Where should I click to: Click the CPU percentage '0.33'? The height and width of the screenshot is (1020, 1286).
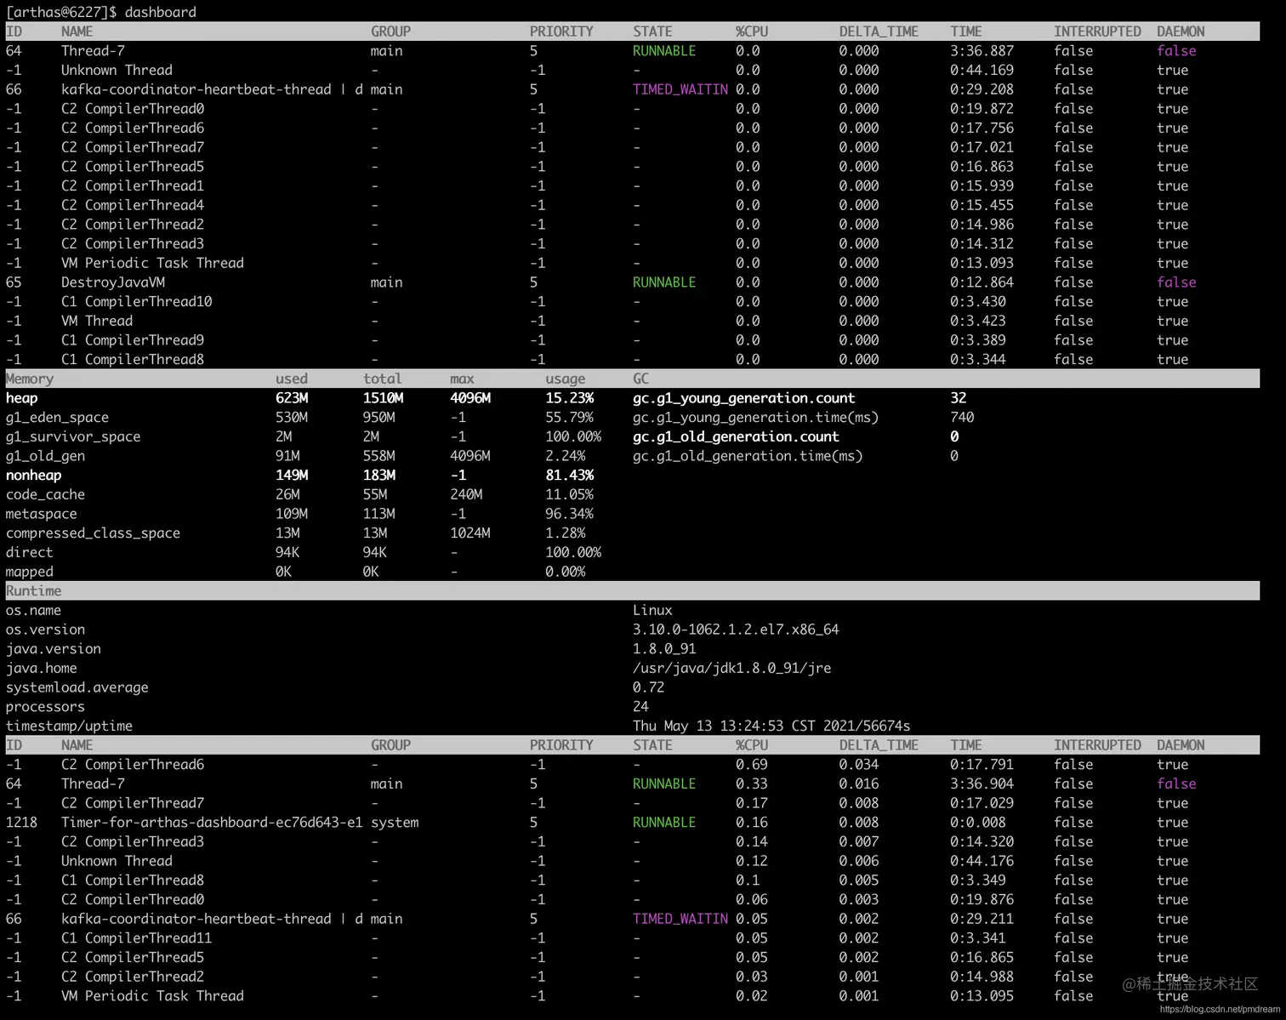pyautogui.click(x=752, y=784)
